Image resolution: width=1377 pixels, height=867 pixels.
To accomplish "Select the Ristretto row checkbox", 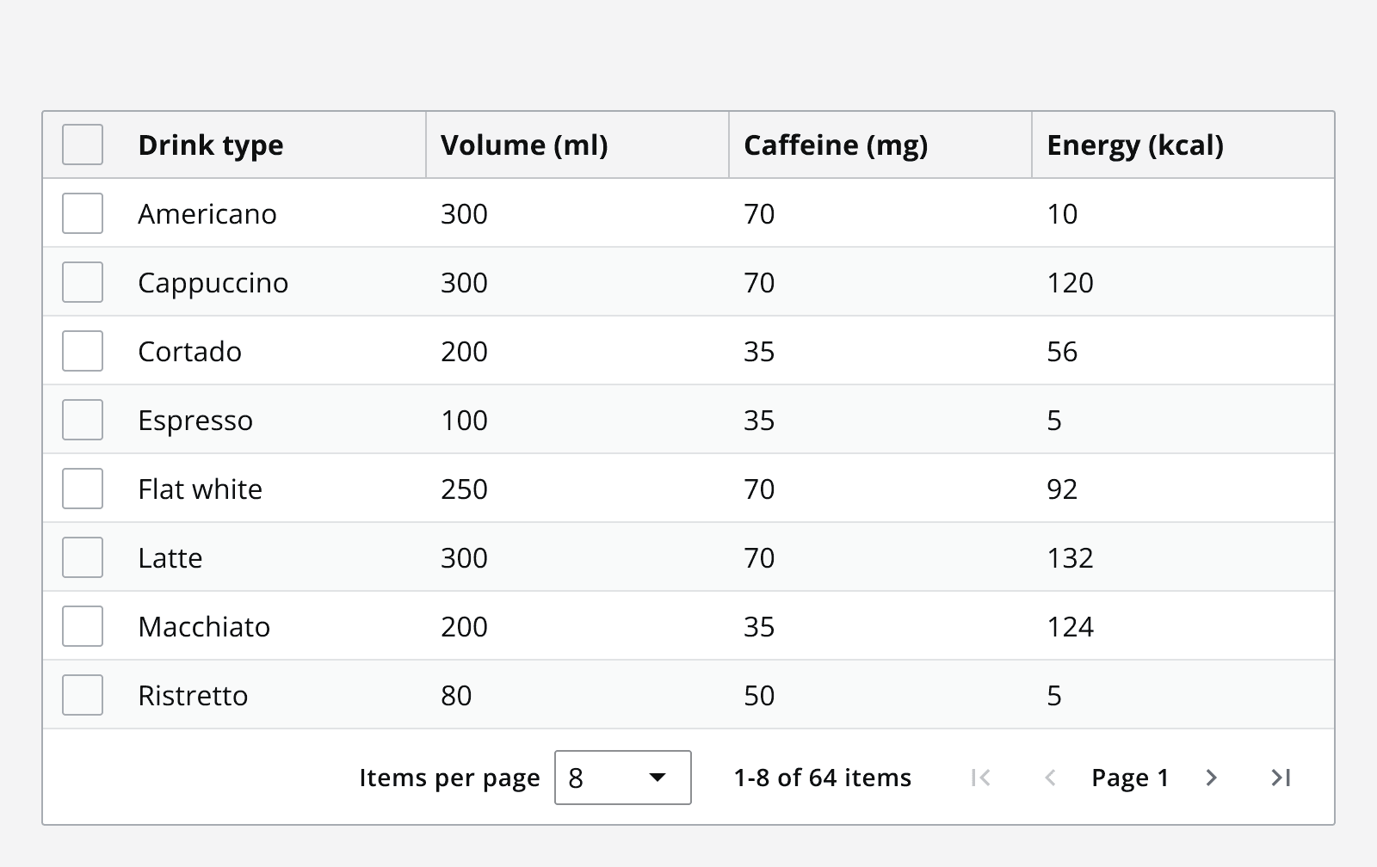I will coord(83,695).
